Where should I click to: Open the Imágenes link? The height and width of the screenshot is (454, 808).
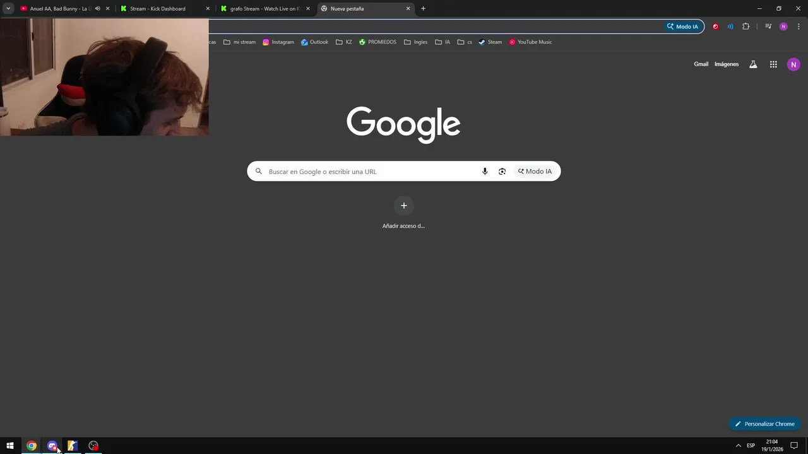[x=727, y=64]
